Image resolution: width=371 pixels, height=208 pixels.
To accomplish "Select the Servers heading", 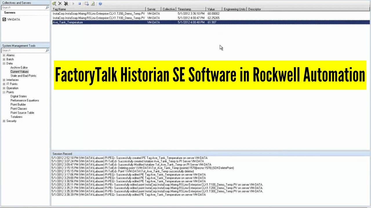I will (10, 13).
